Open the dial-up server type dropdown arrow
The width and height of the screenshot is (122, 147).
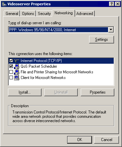pyautogui.click(x=111, y=30)
